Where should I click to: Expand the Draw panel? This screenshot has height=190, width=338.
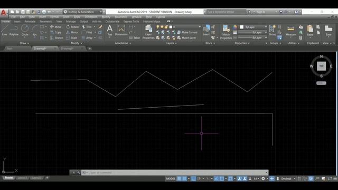24,43
